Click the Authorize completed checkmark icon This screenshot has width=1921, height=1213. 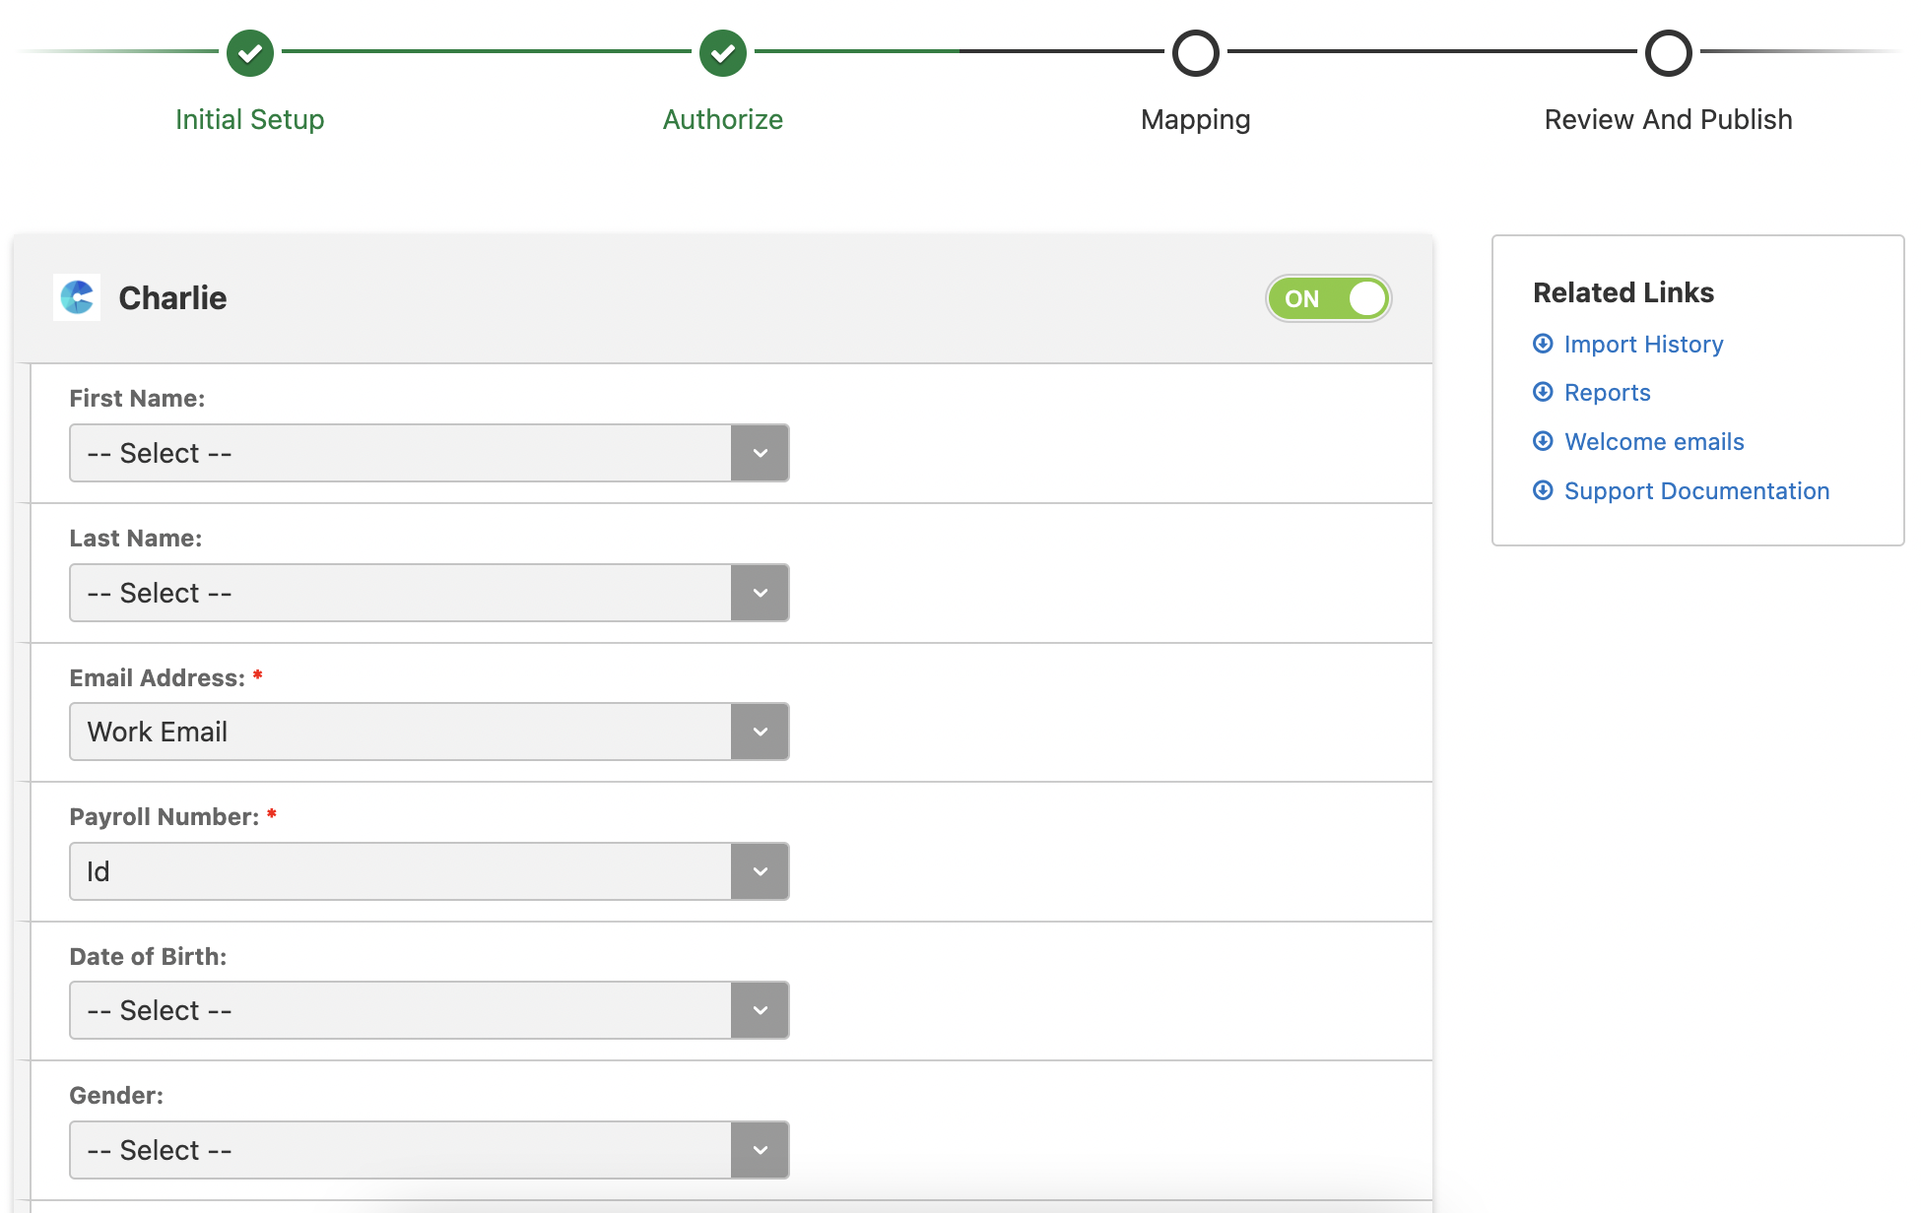point(723,53)
